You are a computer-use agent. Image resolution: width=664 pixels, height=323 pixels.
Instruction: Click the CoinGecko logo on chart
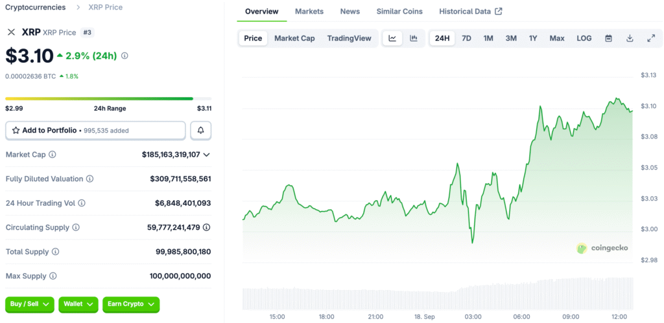pos(602,248)
